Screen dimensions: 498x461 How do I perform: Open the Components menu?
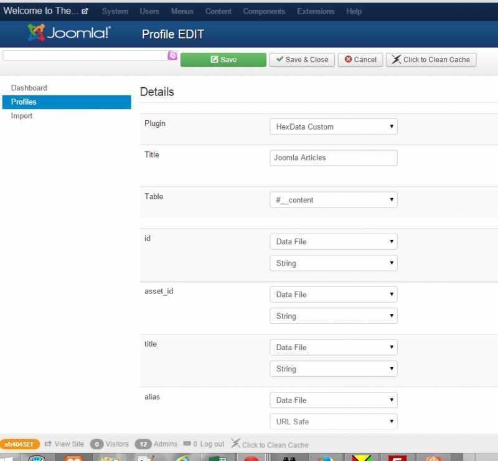pos(264,11)
